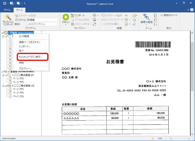The height and width of the screenshot is (141, 195).
Task: Open the magnification (倍率の指定) zoom tool
Action: tap(146, 18)
